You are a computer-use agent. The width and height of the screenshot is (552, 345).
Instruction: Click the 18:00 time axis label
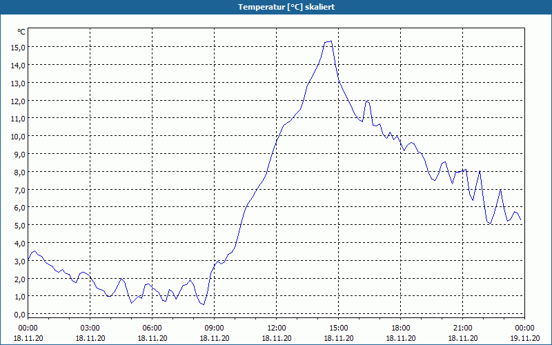(x=401, y=328)
